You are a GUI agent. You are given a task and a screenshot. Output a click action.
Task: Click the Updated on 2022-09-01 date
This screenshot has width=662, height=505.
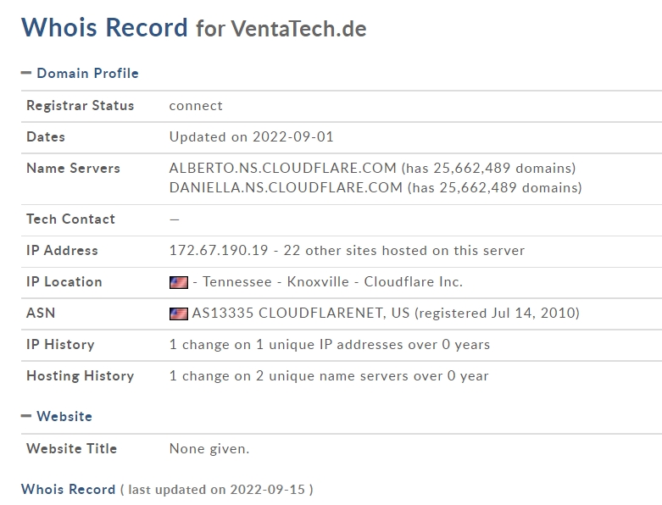[x=251, y=137]
